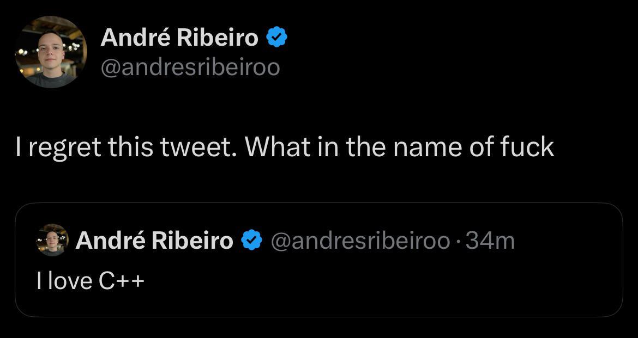Click the blue verified badge beside the top name
Viewport: 638px width, 338px height.
pos(276,38)
